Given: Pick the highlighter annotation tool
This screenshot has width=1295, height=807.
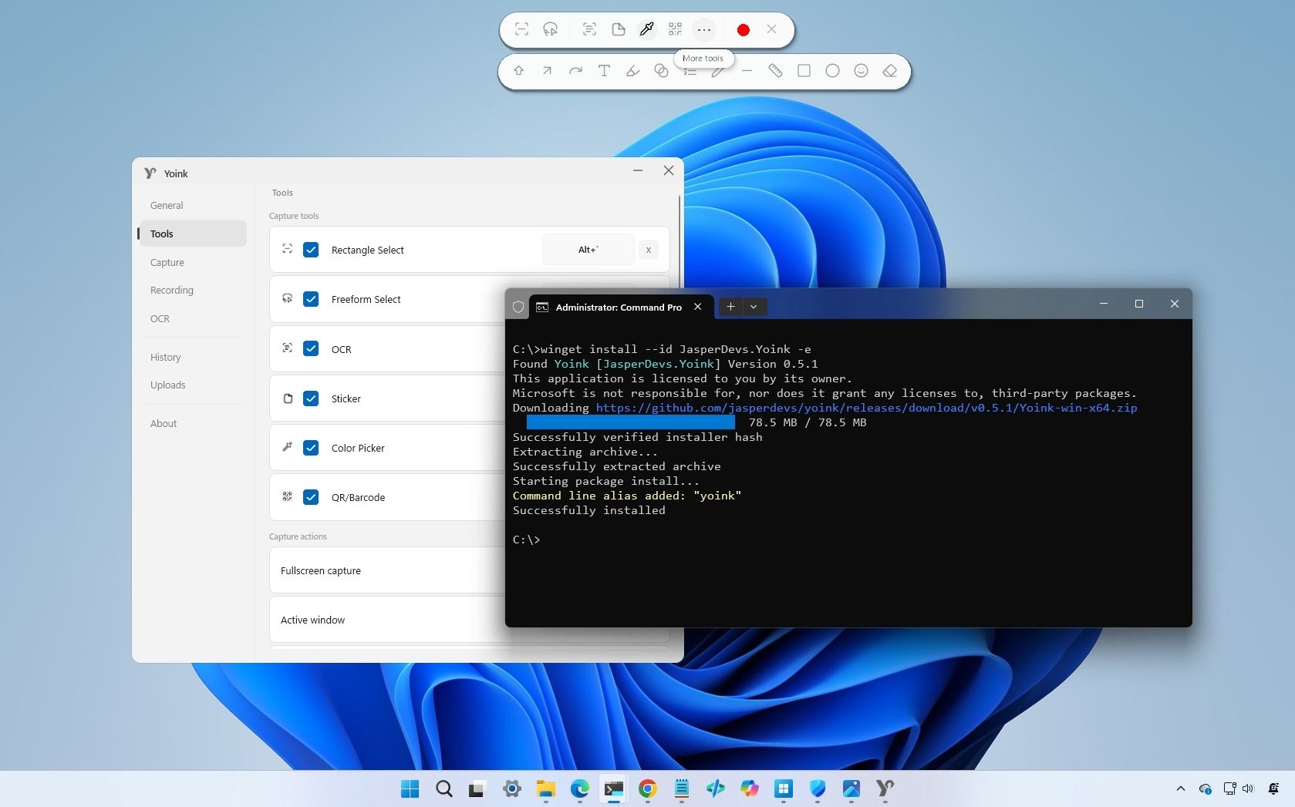Looking at the screenshot, I should point(632,71).
